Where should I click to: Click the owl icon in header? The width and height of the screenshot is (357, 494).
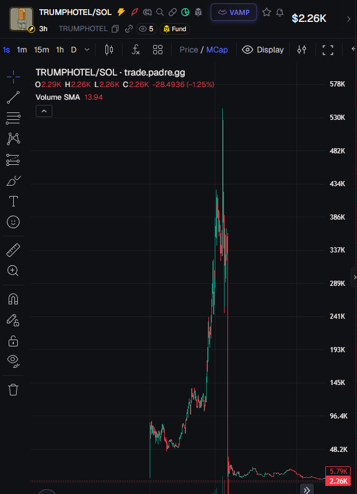coord(198,12)
